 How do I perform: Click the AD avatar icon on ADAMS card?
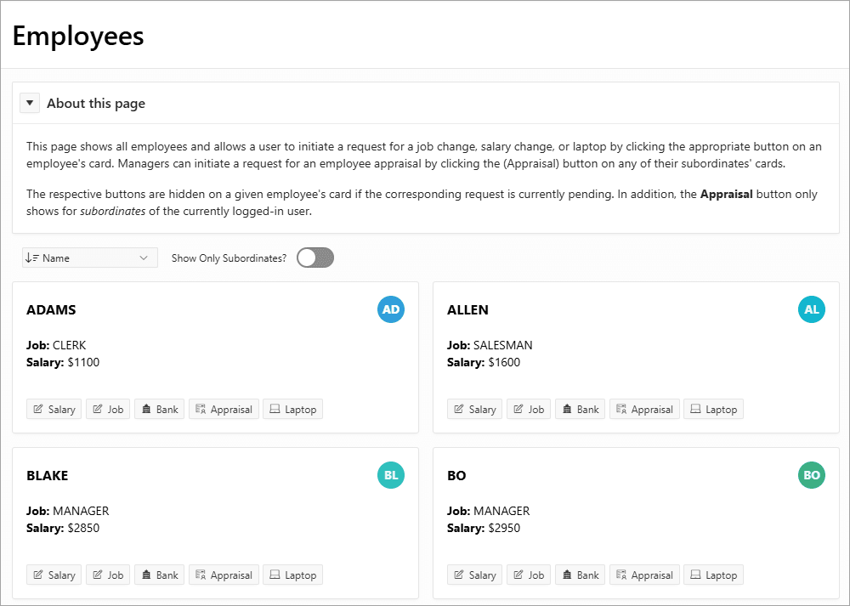click(x=391, y=309)
